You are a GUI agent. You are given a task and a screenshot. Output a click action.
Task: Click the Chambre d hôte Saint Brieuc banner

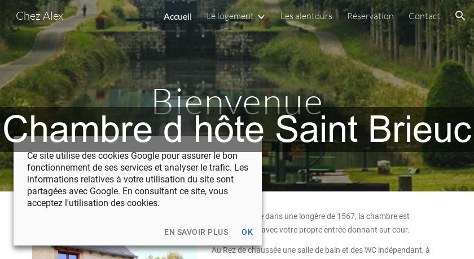(x=237, y=129)
